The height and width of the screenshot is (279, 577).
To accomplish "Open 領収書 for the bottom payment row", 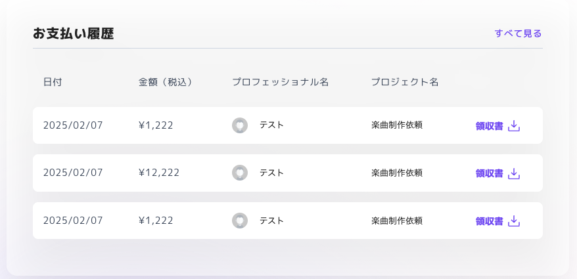I will click(489, 221).
